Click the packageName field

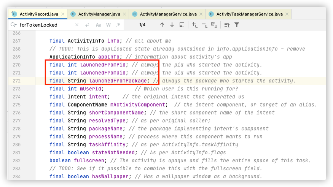[106, 129]
